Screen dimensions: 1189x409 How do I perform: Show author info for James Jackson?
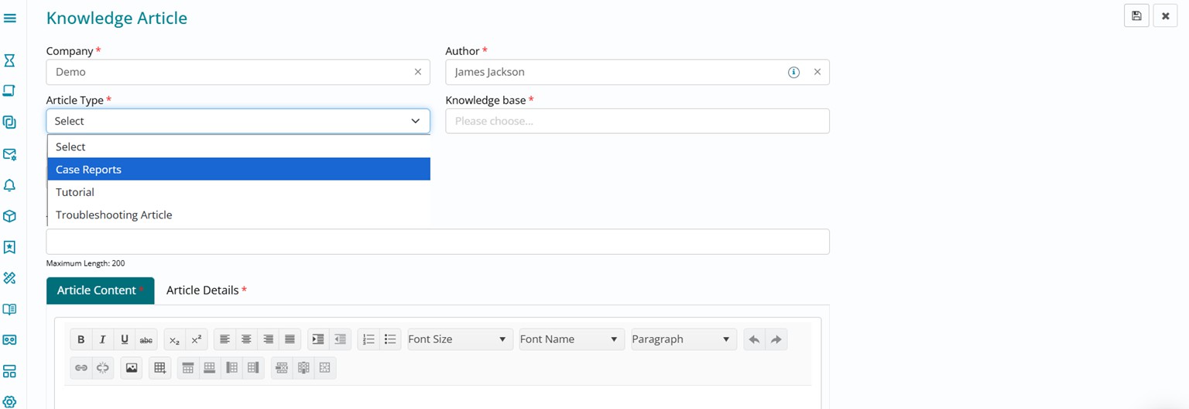[793, 72]
